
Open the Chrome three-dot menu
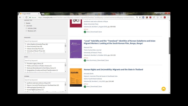coord(168,17)
